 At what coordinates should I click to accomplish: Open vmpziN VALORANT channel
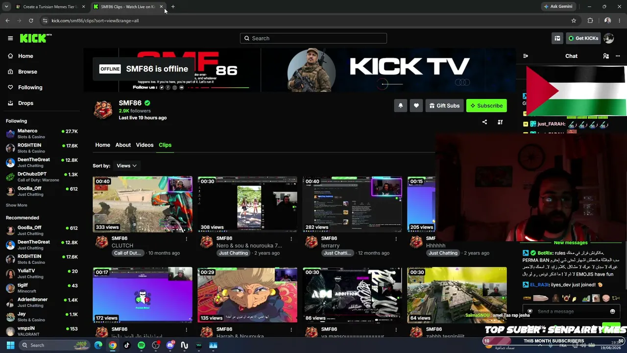[x=42, y=331]
